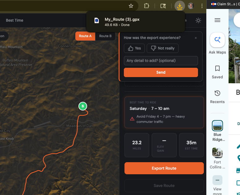
Task: Open the Fort Collins recent thumbnail
Action: (x=217, y=153)
